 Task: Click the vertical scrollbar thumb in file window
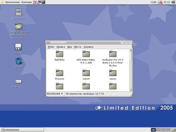coord(131,56)
